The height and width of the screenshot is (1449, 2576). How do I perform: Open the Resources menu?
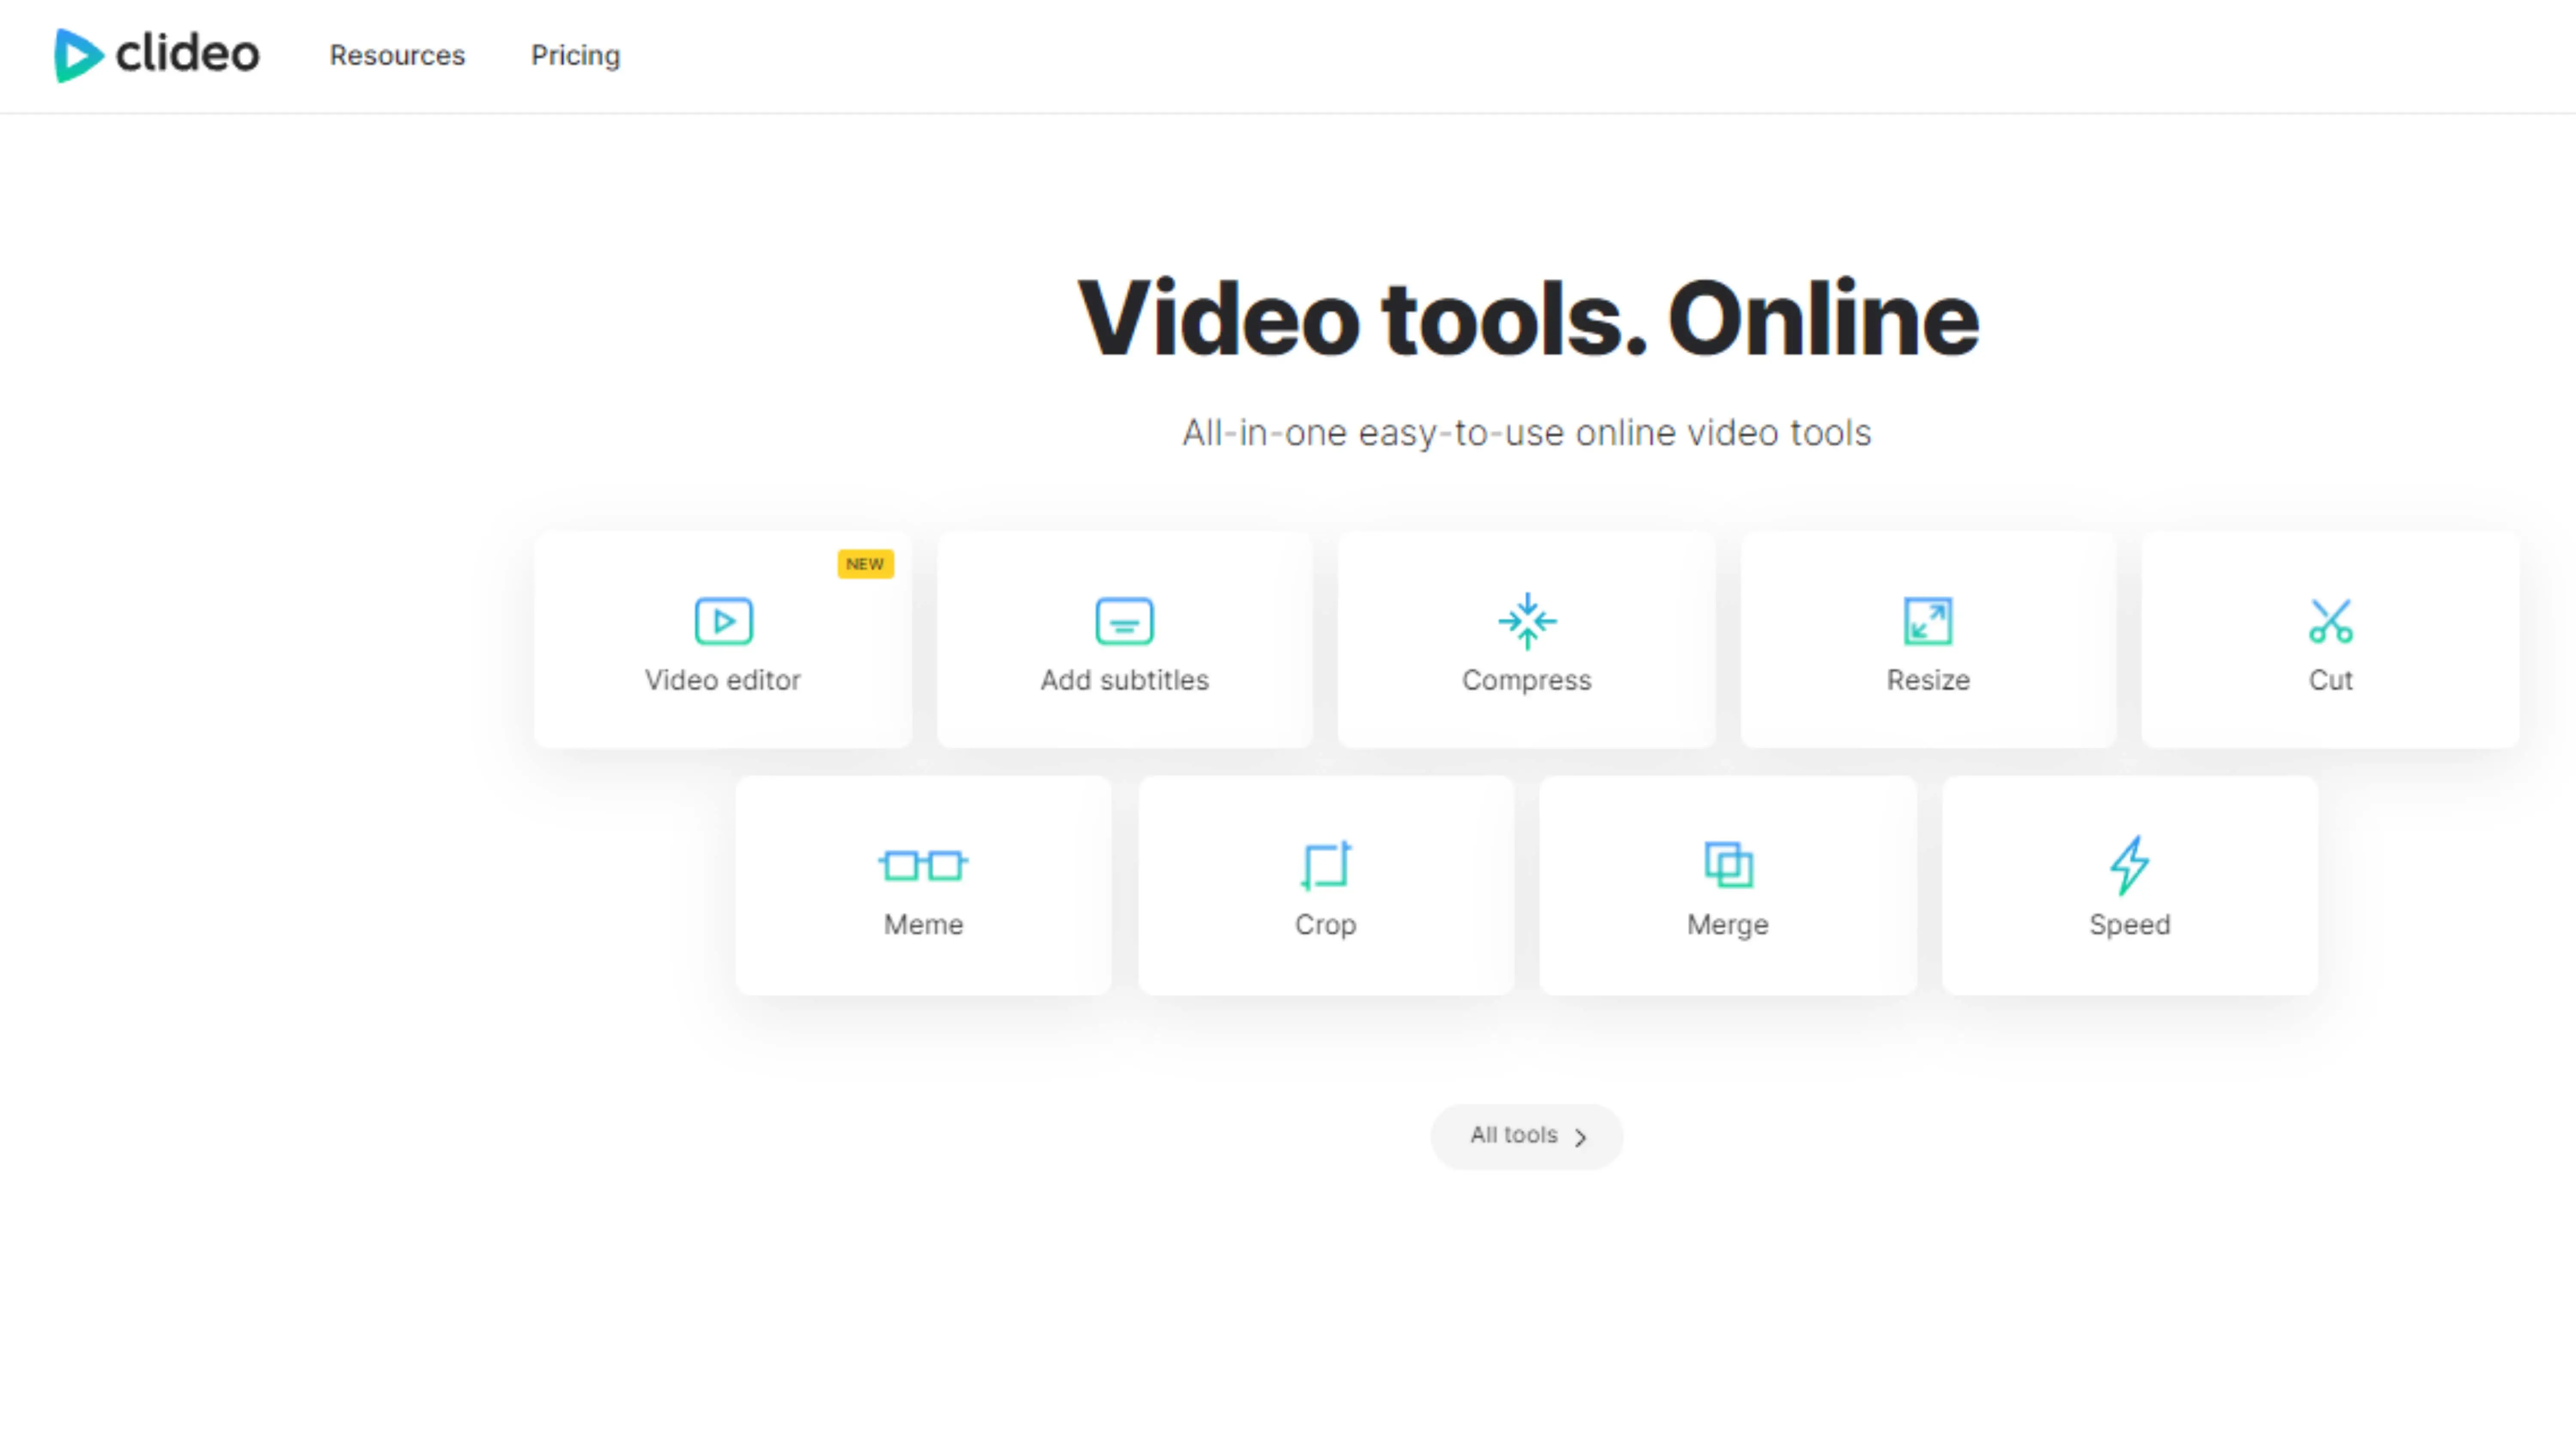point(397,55)
